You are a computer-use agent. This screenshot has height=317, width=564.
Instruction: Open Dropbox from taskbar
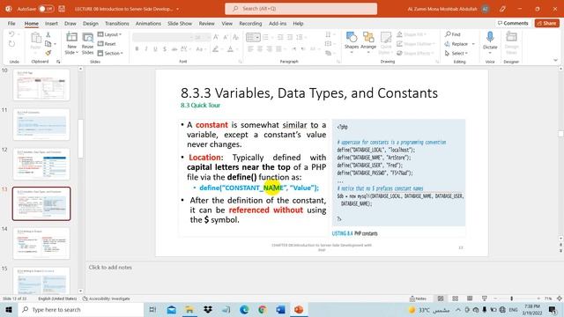(x=208, y=309)
